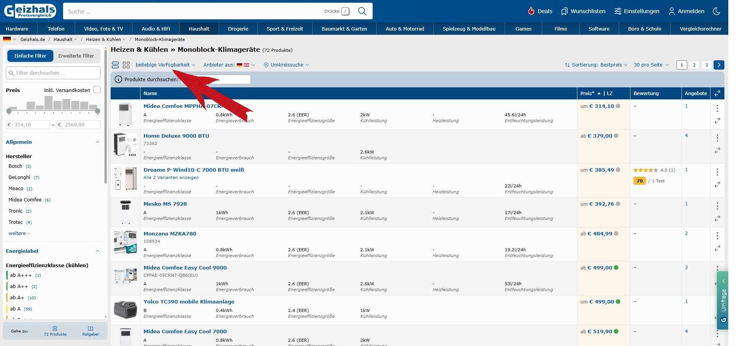
Task: Click compare icon for Home Deluxe 9000 BTU
Action: tap(717, 150)
